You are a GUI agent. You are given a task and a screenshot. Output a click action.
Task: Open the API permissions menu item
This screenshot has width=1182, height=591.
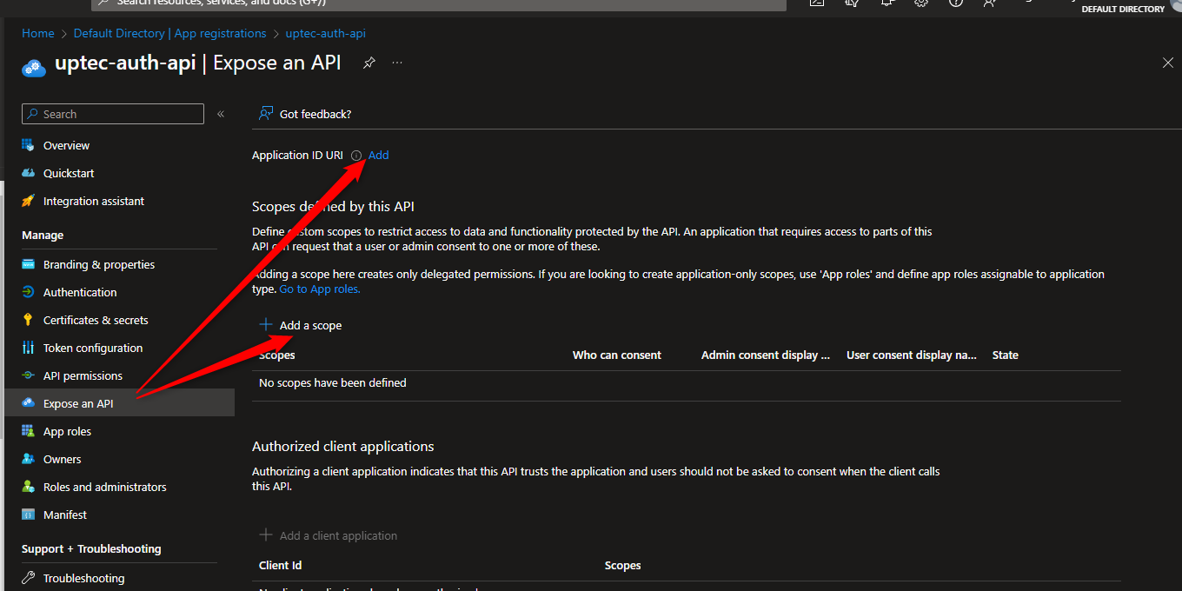coord(83,375)
